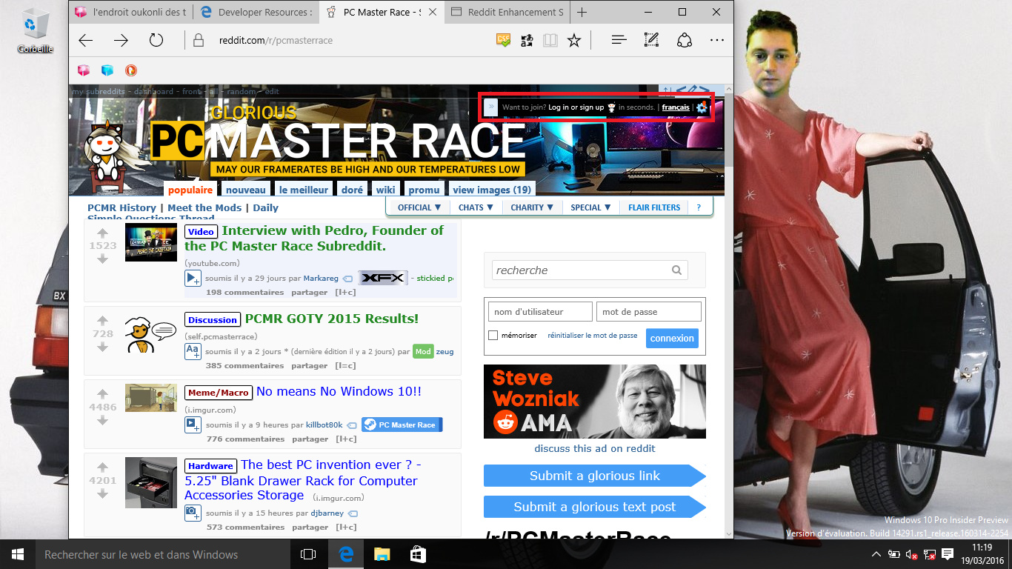Click the nom d'utilisateur field

point(541,312)
